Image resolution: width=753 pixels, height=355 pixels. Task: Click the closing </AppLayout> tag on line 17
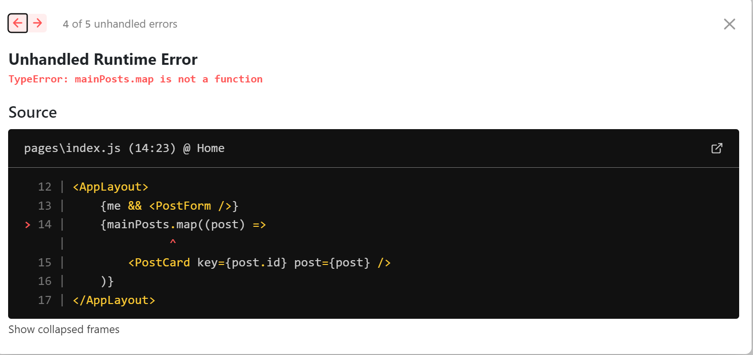[x=114, y=300]
